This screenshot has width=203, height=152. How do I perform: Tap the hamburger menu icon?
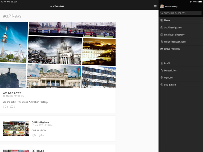point(155,6)
